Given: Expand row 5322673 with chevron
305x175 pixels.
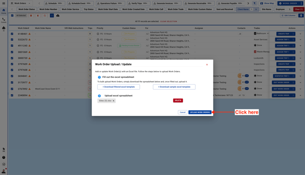Looking at the screenshot, I should pyautogui.click(x=300, y=40).
